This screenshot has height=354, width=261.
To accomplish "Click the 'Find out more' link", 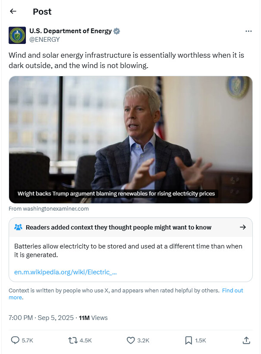I will tap(233, 291).
